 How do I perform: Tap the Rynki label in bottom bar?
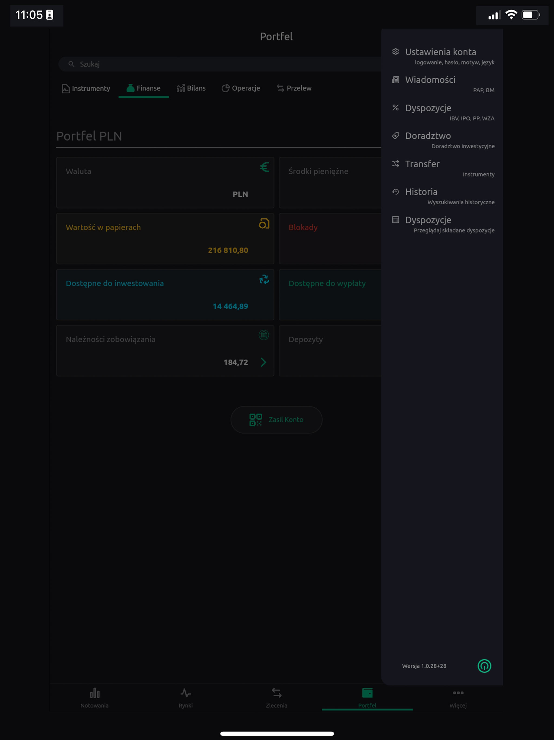point(186,706)
